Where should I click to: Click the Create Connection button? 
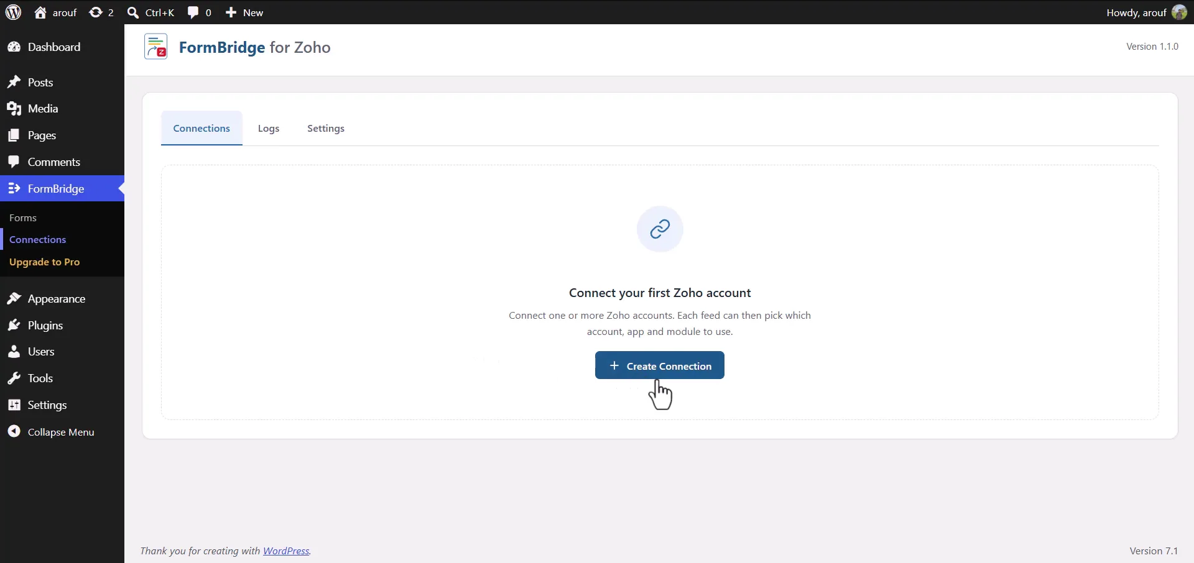tap(660, 365)
